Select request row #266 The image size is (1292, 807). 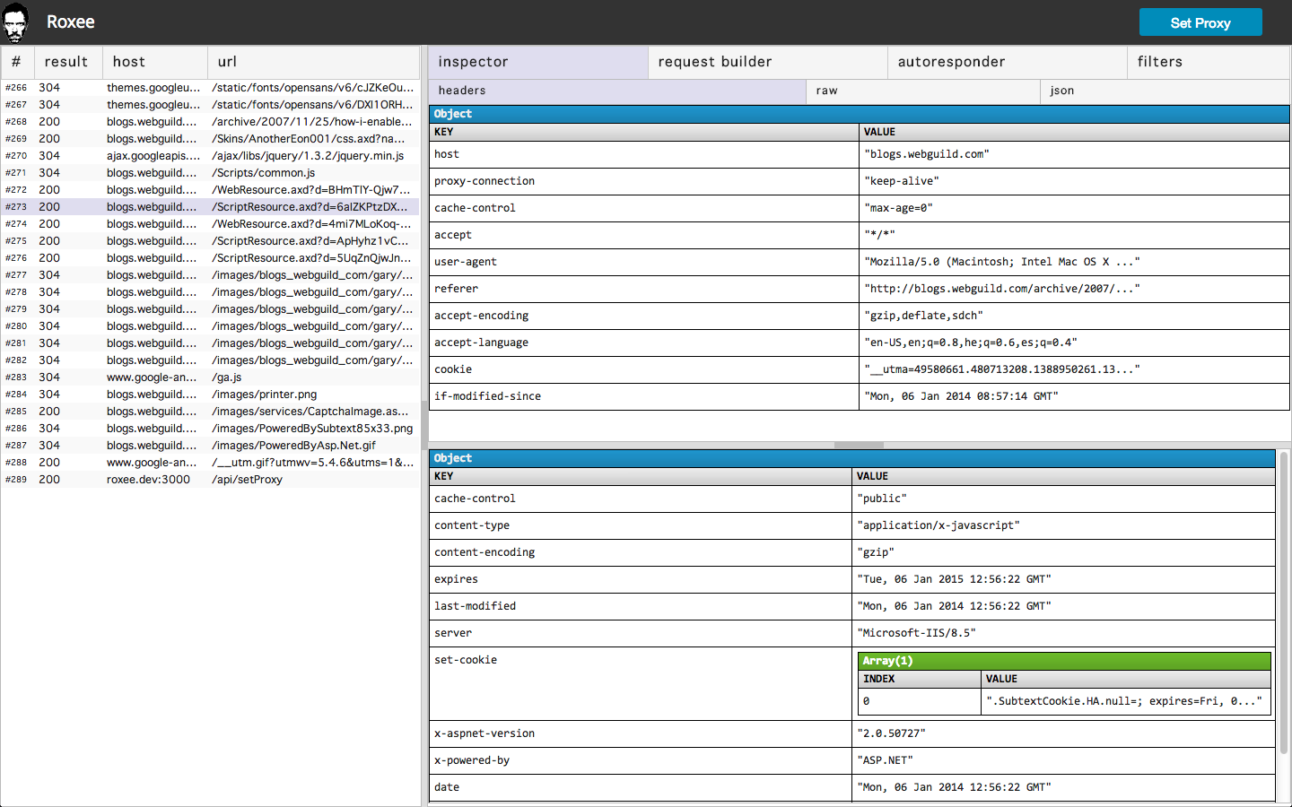pos(210,88)
